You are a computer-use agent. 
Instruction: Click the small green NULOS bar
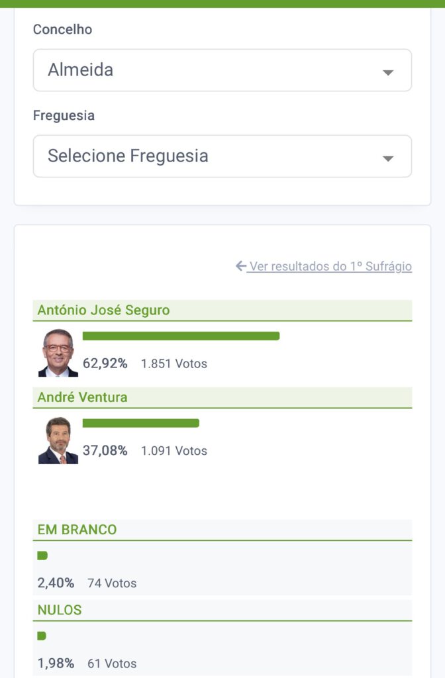(42, 636)
